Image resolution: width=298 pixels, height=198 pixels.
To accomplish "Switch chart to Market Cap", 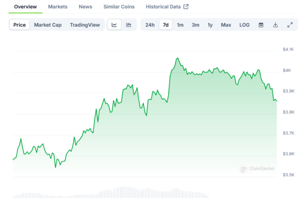I will point(47,25).
